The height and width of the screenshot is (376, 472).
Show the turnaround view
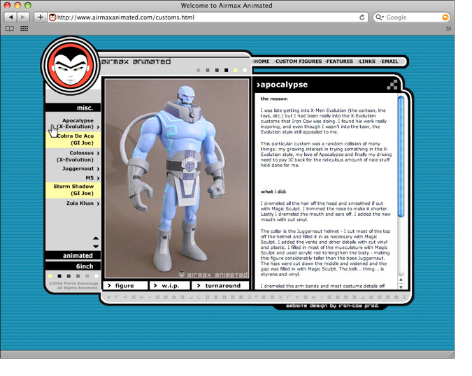(220, 285)
